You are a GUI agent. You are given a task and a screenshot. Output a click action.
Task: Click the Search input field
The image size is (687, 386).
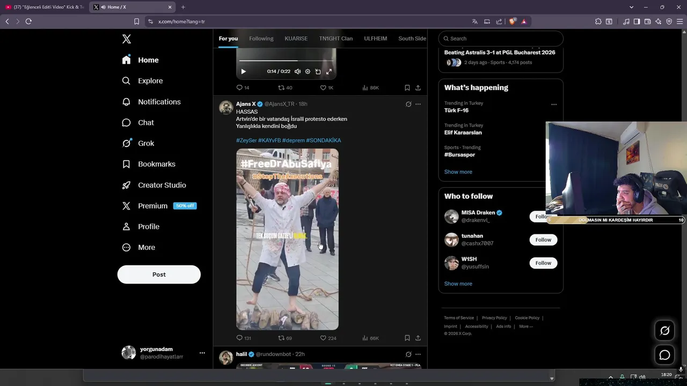pyautogui.click(x=501, y=39)
